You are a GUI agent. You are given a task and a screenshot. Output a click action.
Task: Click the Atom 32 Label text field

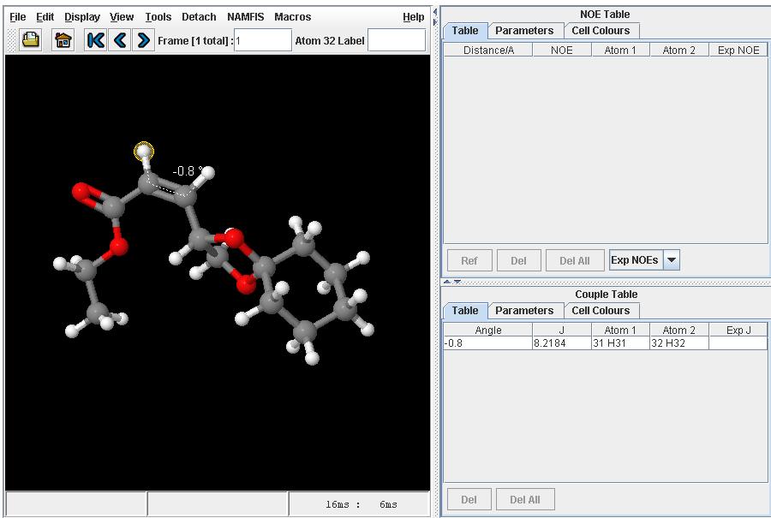[397, 40]
